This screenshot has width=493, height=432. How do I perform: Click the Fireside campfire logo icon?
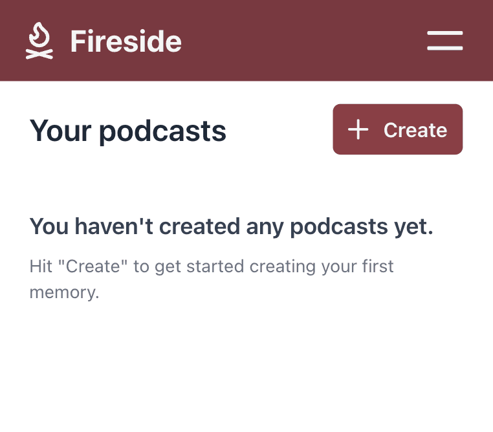[x=39, y=41]
